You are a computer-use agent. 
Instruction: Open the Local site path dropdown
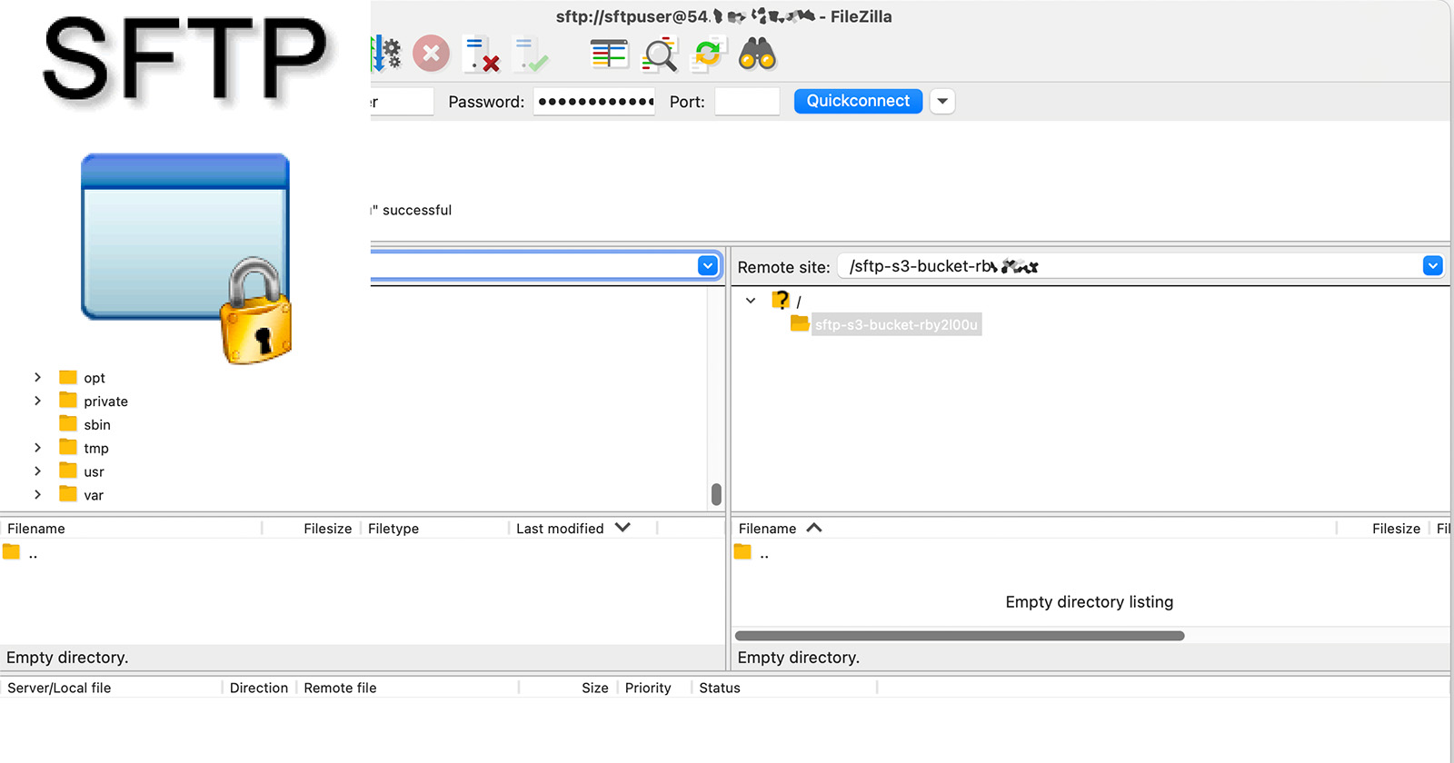point(708,266)
